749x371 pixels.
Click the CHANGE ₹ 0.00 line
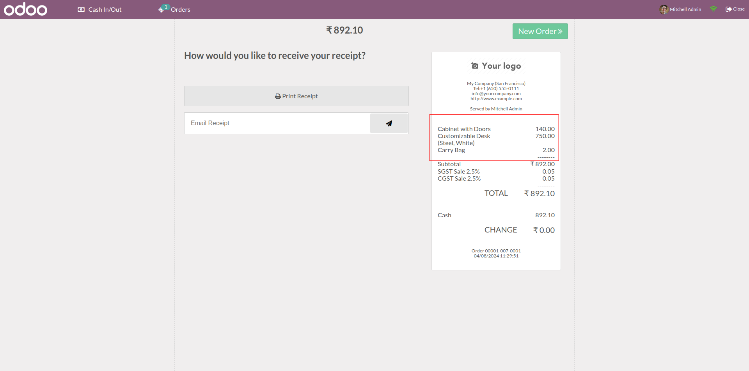(519, 230)
